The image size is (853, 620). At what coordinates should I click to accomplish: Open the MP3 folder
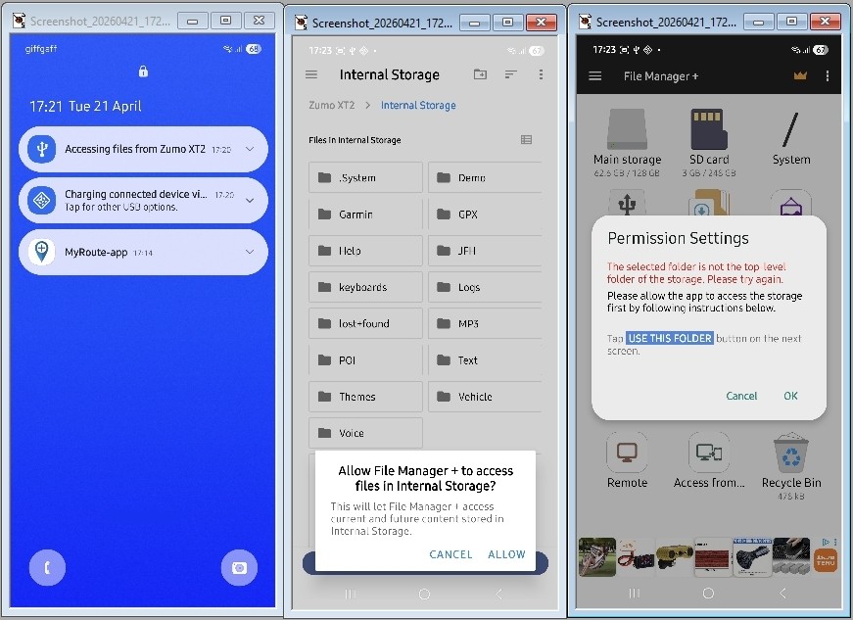(x=485, y=323)
